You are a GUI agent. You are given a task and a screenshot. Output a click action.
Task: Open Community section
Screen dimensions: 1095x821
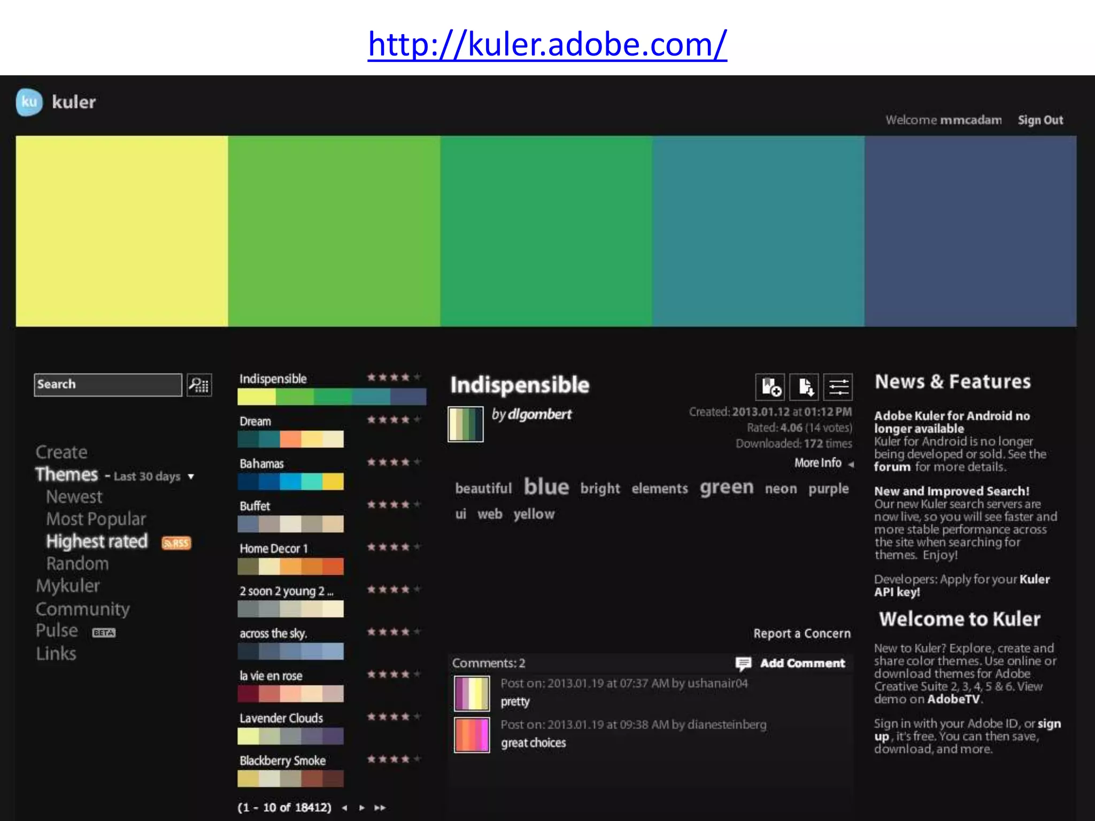click(83, 609)
